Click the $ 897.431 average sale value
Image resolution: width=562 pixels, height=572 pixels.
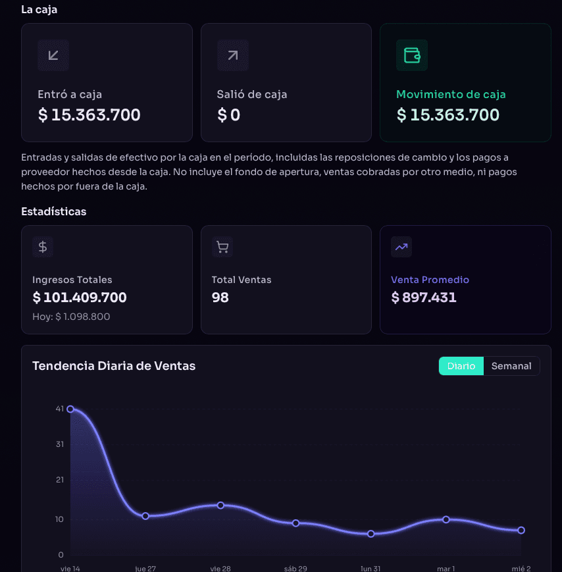[423, 298]
